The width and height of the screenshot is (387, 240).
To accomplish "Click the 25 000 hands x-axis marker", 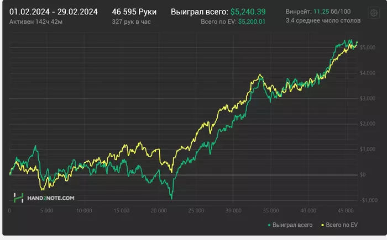I will point(196,211).
